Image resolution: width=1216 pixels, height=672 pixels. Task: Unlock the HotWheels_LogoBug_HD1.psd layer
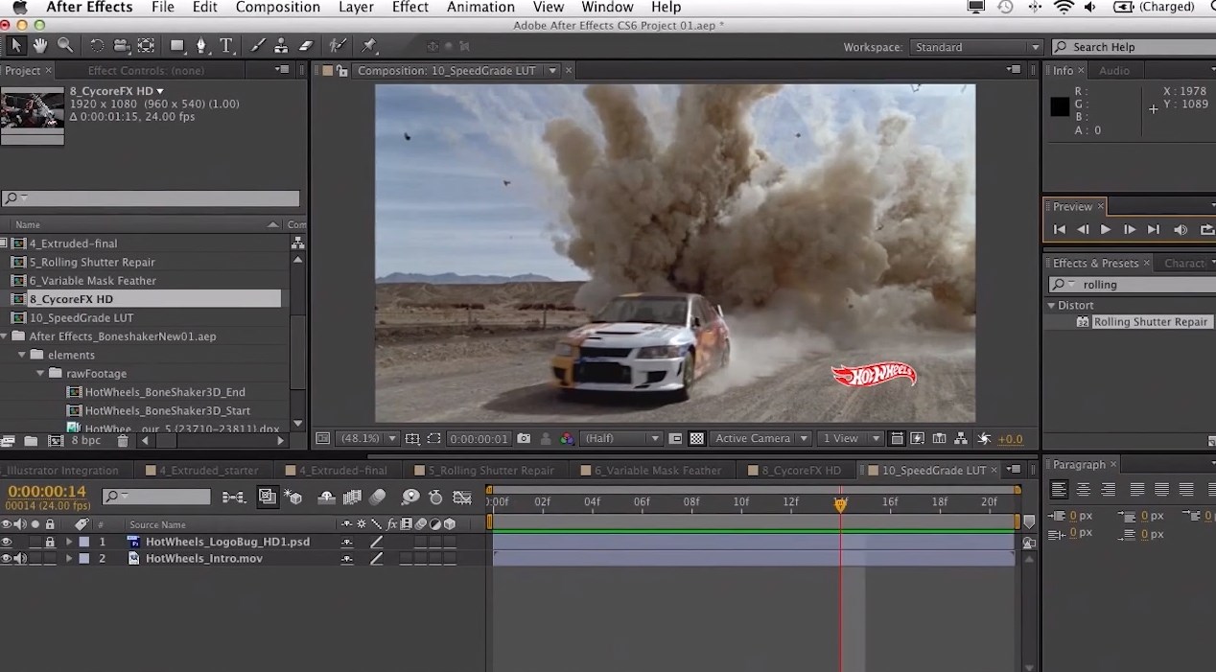50,542
